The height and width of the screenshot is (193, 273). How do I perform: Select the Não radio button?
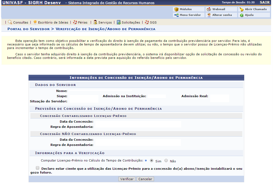point(166,161)
